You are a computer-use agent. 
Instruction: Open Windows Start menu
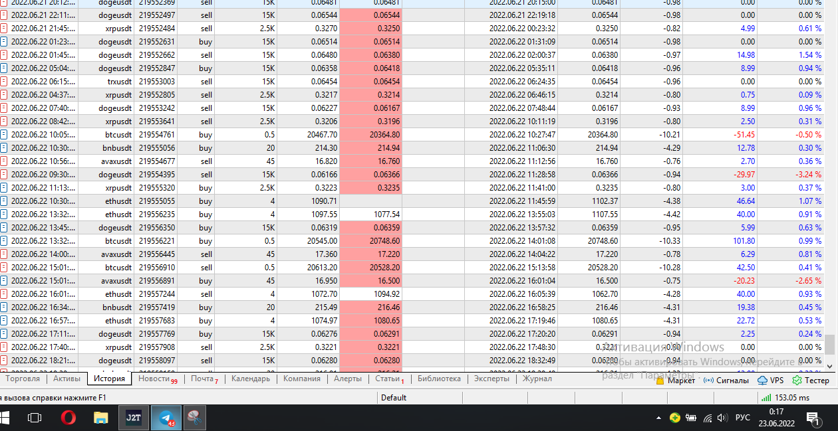coord(5,418)
